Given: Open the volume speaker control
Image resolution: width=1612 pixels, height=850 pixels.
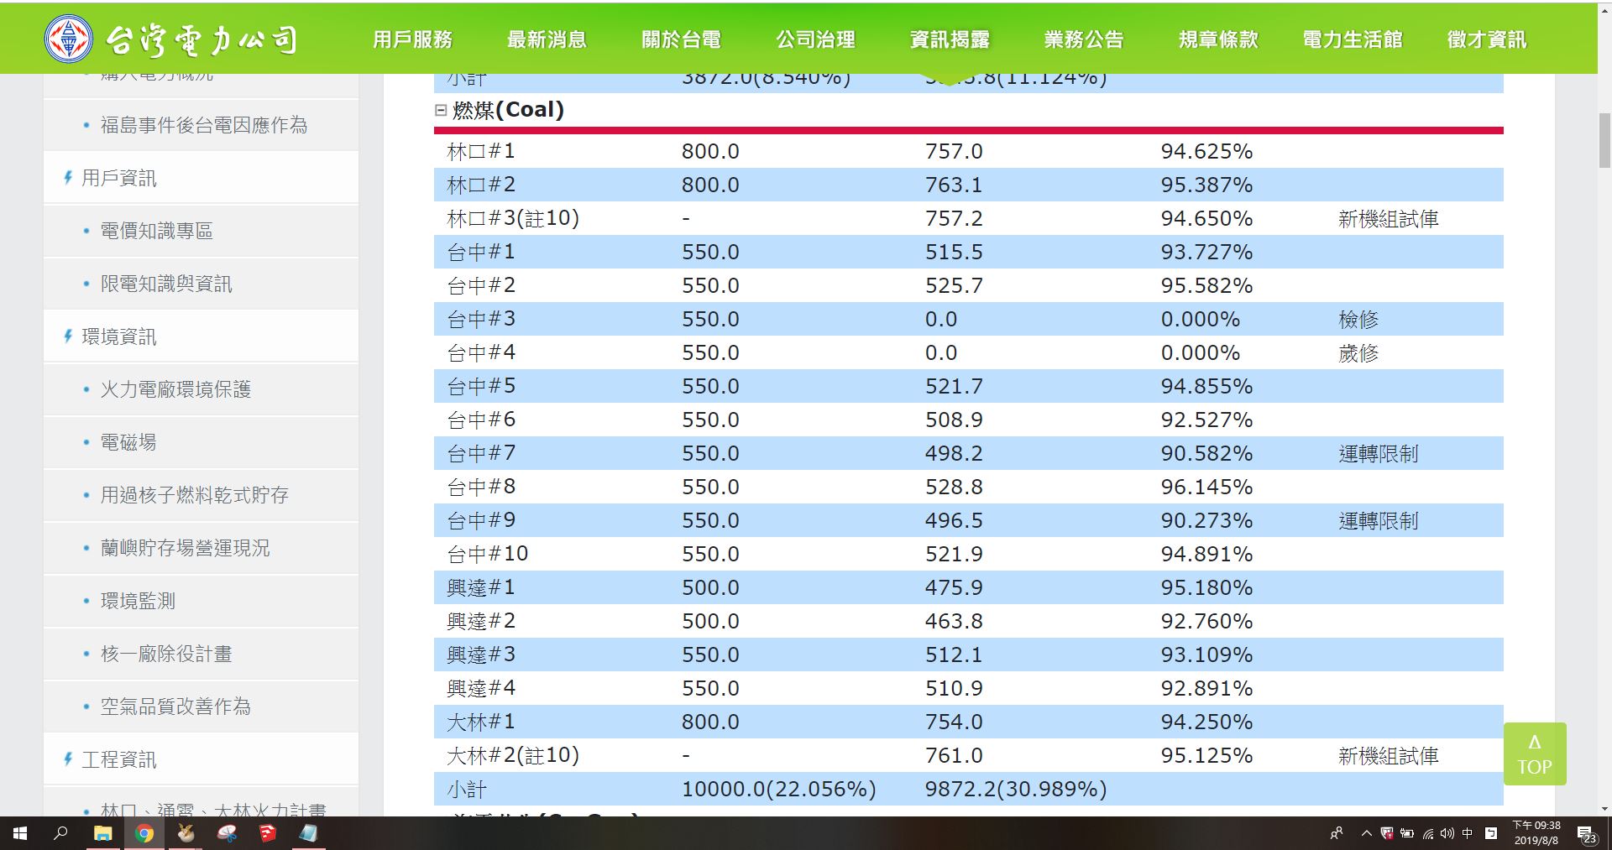Looking at the screenshot, I should pos(1447,833).
